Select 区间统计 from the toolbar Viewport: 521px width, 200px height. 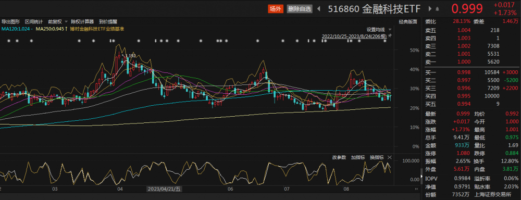(x=33, y=21)
